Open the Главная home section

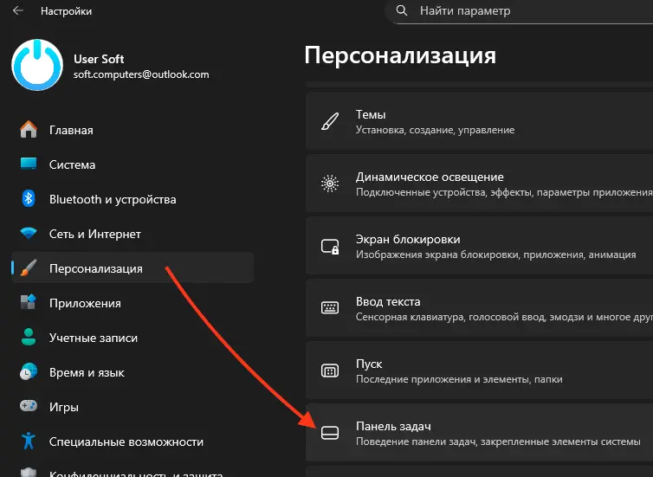tap(71, 130)
